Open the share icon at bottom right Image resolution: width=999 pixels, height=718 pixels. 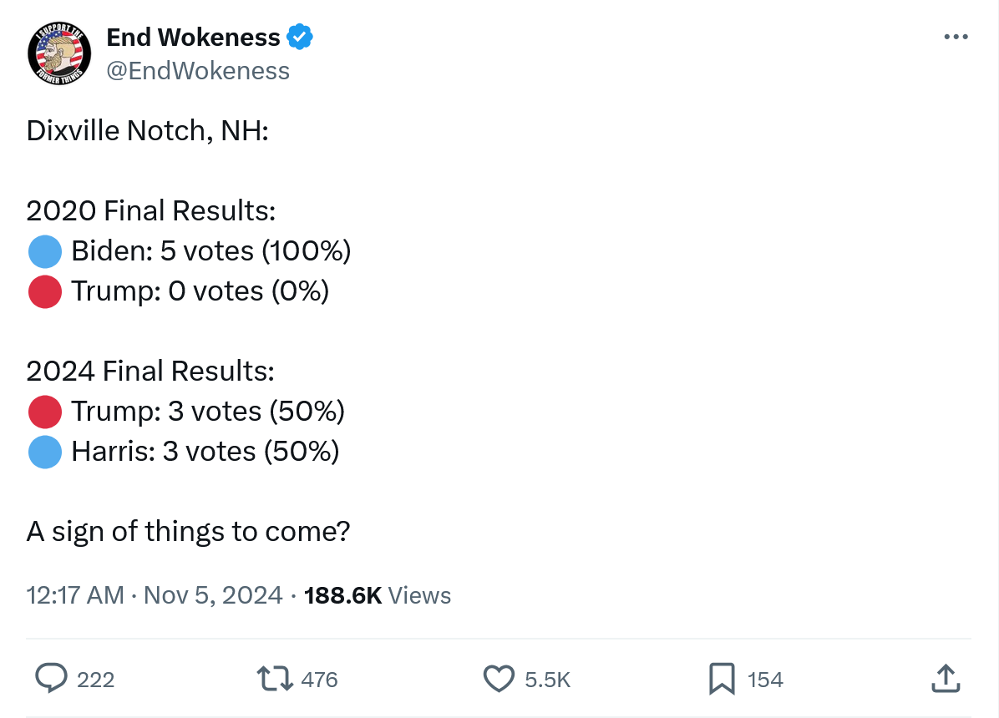[944, 679]
